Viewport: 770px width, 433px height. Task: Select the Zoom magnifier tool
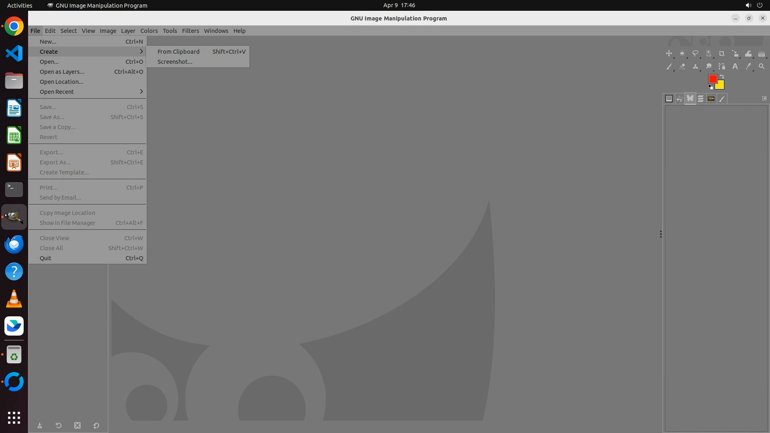tap(762, 67)
